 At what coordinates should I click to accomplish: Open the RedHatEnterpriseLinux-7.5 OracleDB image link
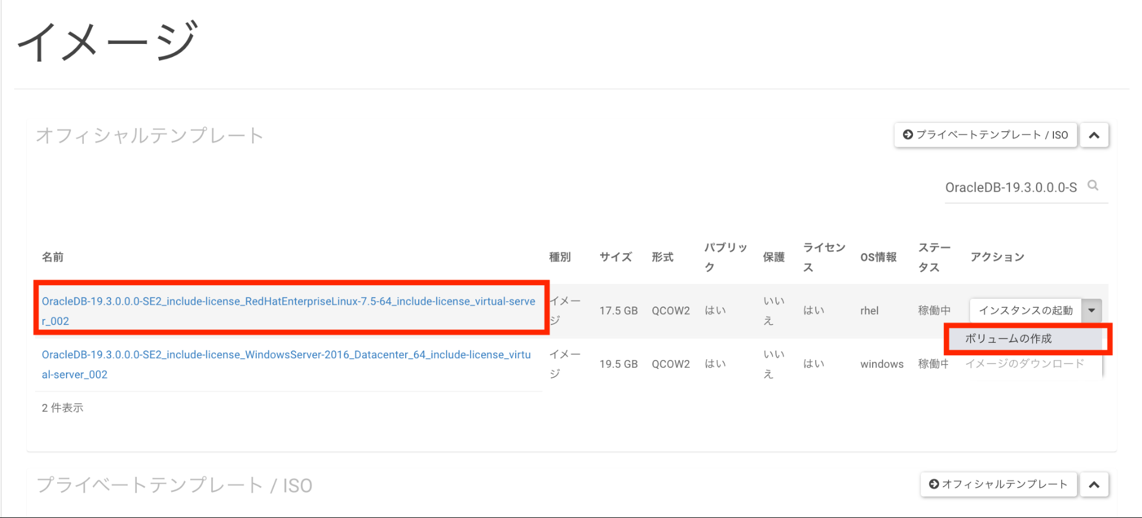288,311
